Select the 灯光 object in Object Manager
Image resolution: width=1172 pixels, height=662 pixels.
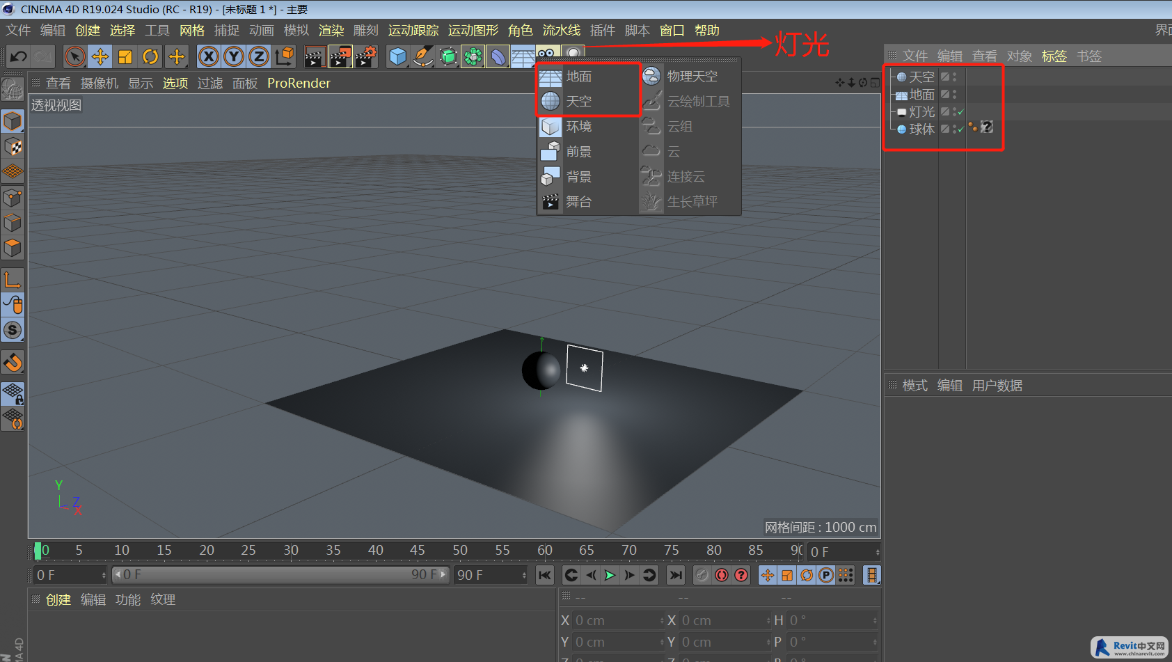coord(921,112)
